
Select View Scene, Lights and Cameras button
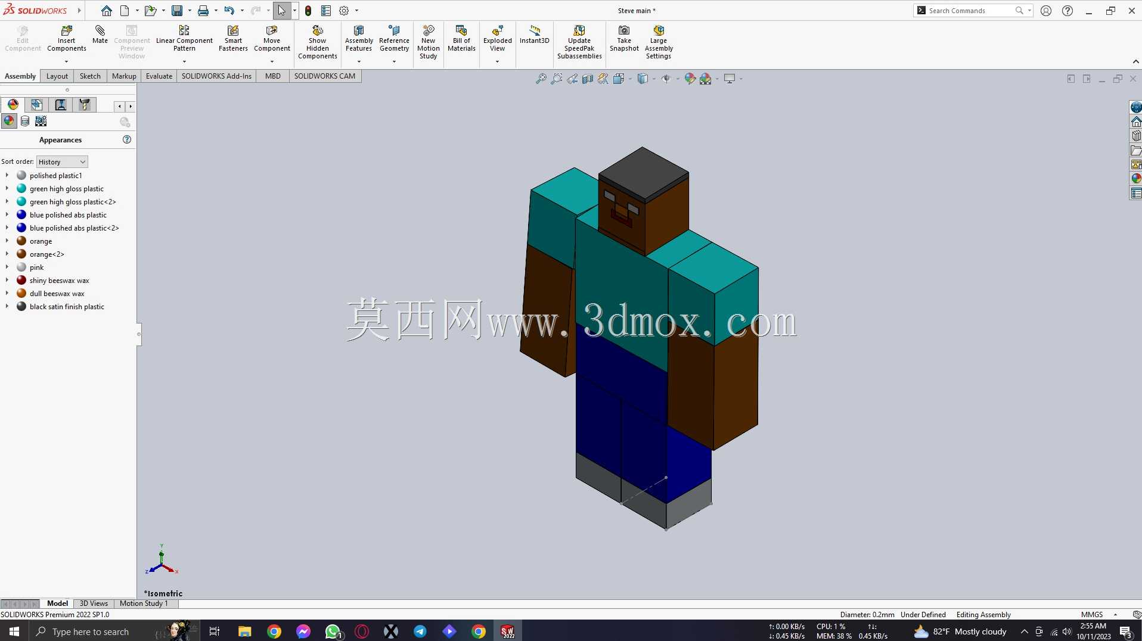[41, 121]
